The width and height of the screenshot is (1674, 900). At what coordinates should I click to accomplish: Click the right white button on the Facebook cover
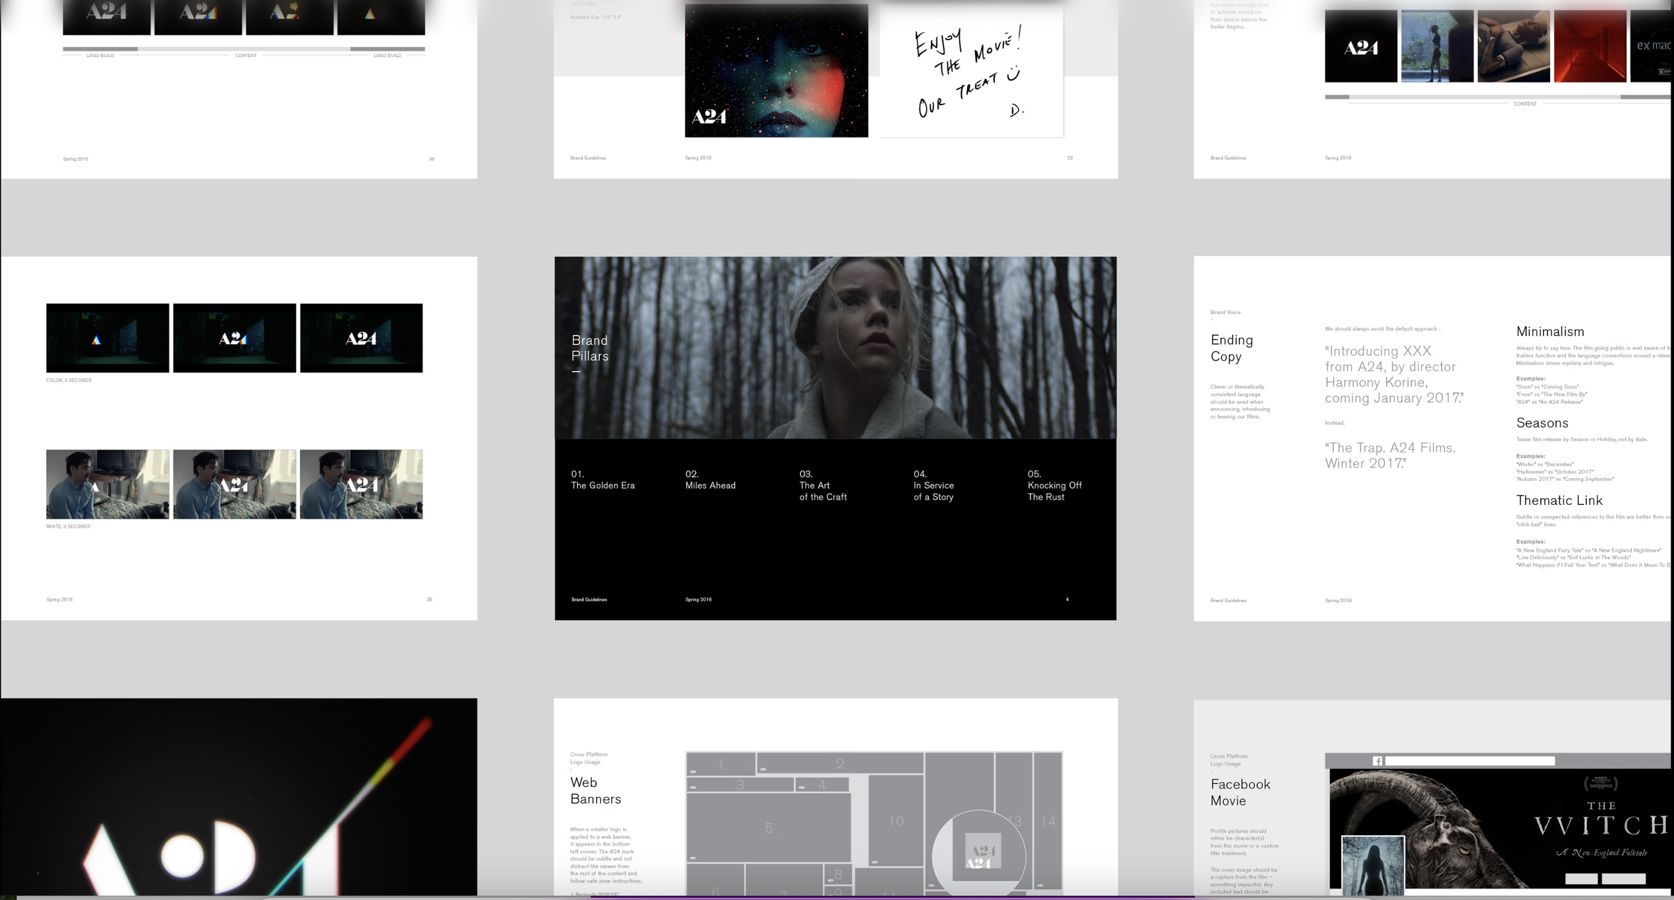[1623, 879]
